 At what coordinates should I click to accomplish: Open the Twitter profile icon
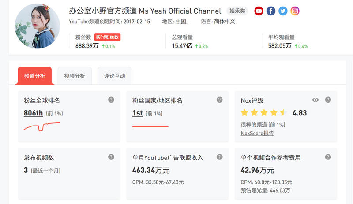click(283, 11)
